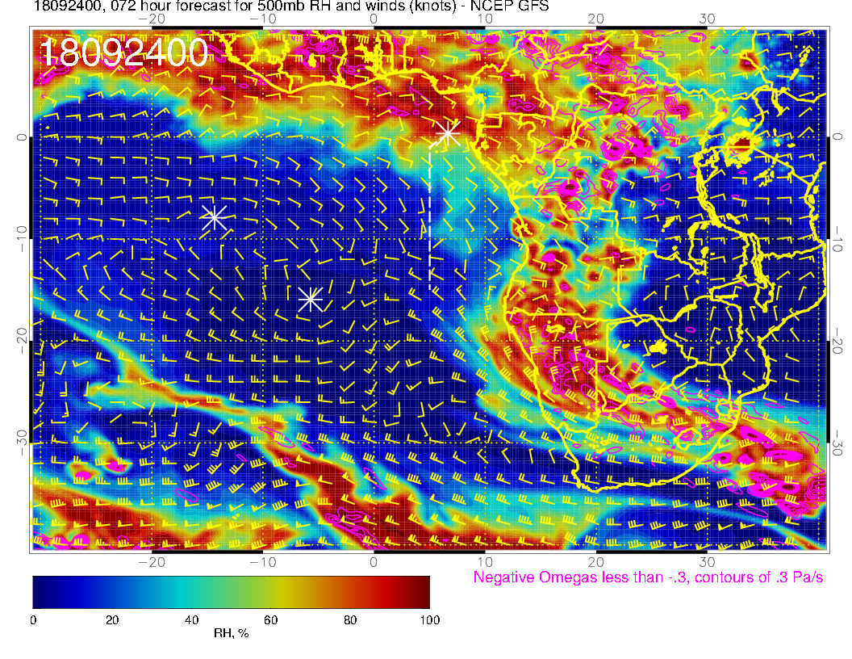Image resolution: width=852 pixels, height=659 pixels.
Task: Click the '100' tick label on the colorbar
Action: click(x=430, y=620)
